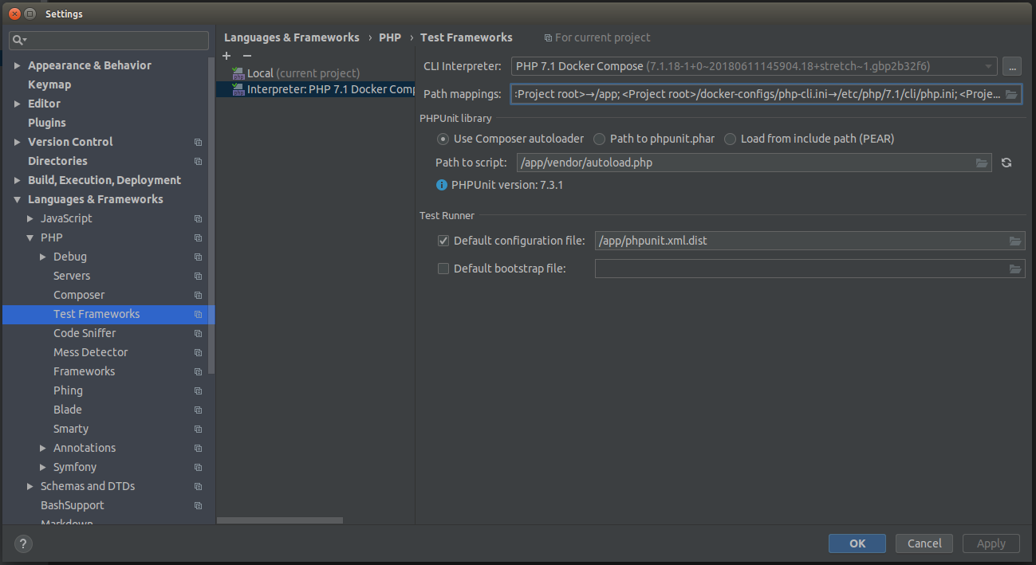Select Load from include path (PEAR)
The image size is (1036, 565).
click(730, 139)
